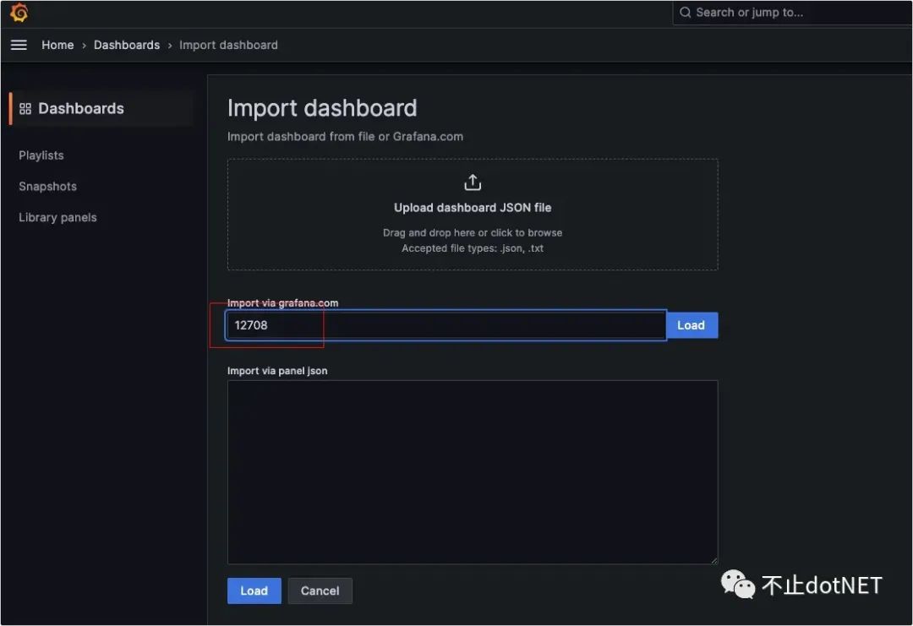Click the upload arrow icon

(x=473, y=182)
